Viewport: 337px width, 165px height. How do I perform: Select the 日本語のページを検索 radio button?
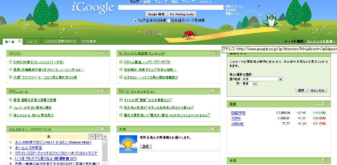tap(169, 21)
